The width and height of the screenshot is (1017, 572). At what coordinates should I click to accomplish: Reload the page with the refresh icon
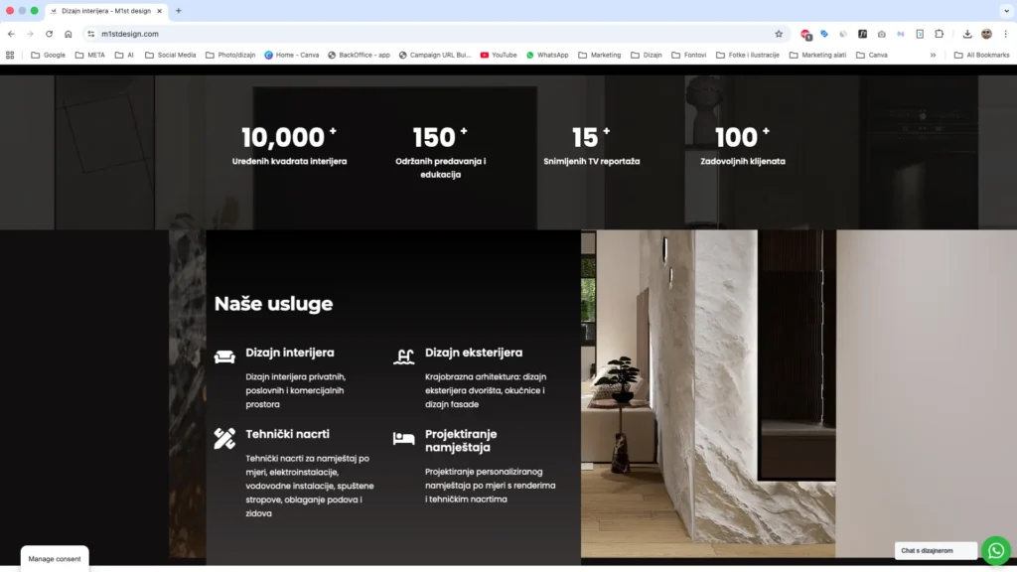tap(49, 34)
